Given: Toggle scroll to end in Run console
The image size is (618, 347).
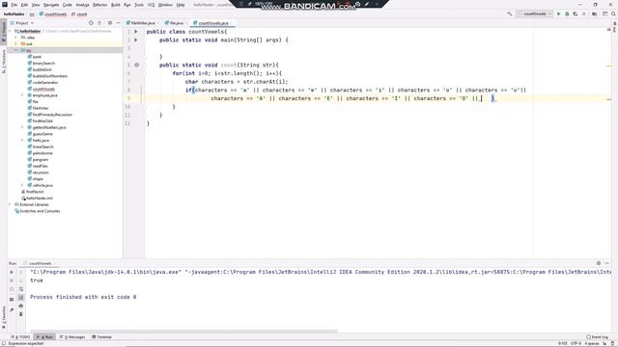Looking at the screenshot, I should 21,298.
